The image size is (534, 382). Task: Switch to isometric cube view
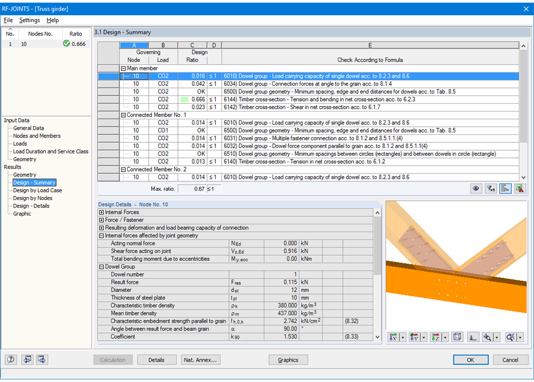(457, 337)
